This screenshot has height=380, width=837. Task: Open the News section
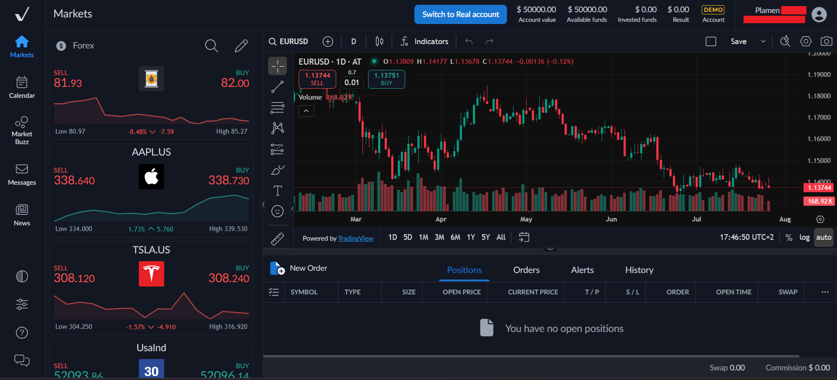click(22, 215)
